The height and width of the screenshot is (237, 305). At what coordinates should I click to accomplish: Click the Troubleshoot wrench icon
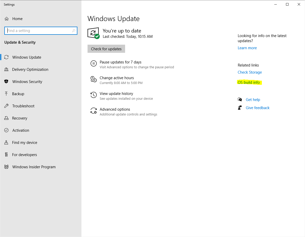[7, 106]
